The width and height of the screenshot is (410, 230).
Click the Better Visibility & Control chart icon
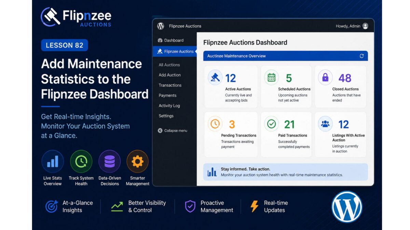click(x=117, y=206)
